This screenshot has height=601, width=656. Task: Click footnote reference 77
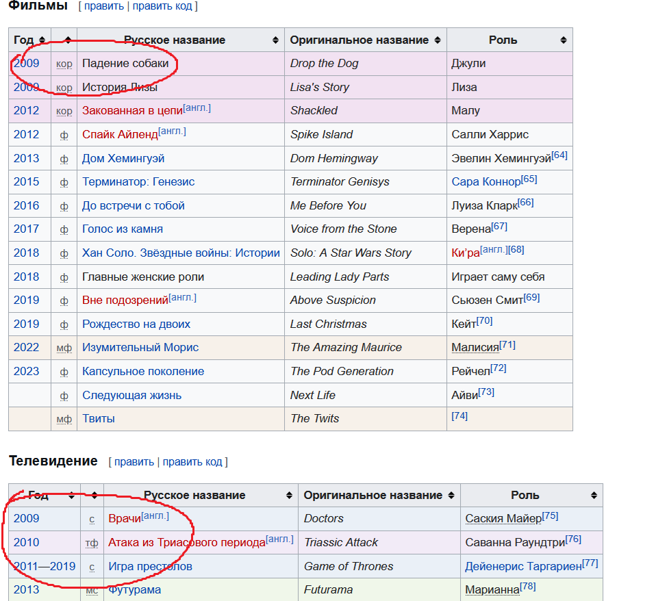tap(590, 563)
